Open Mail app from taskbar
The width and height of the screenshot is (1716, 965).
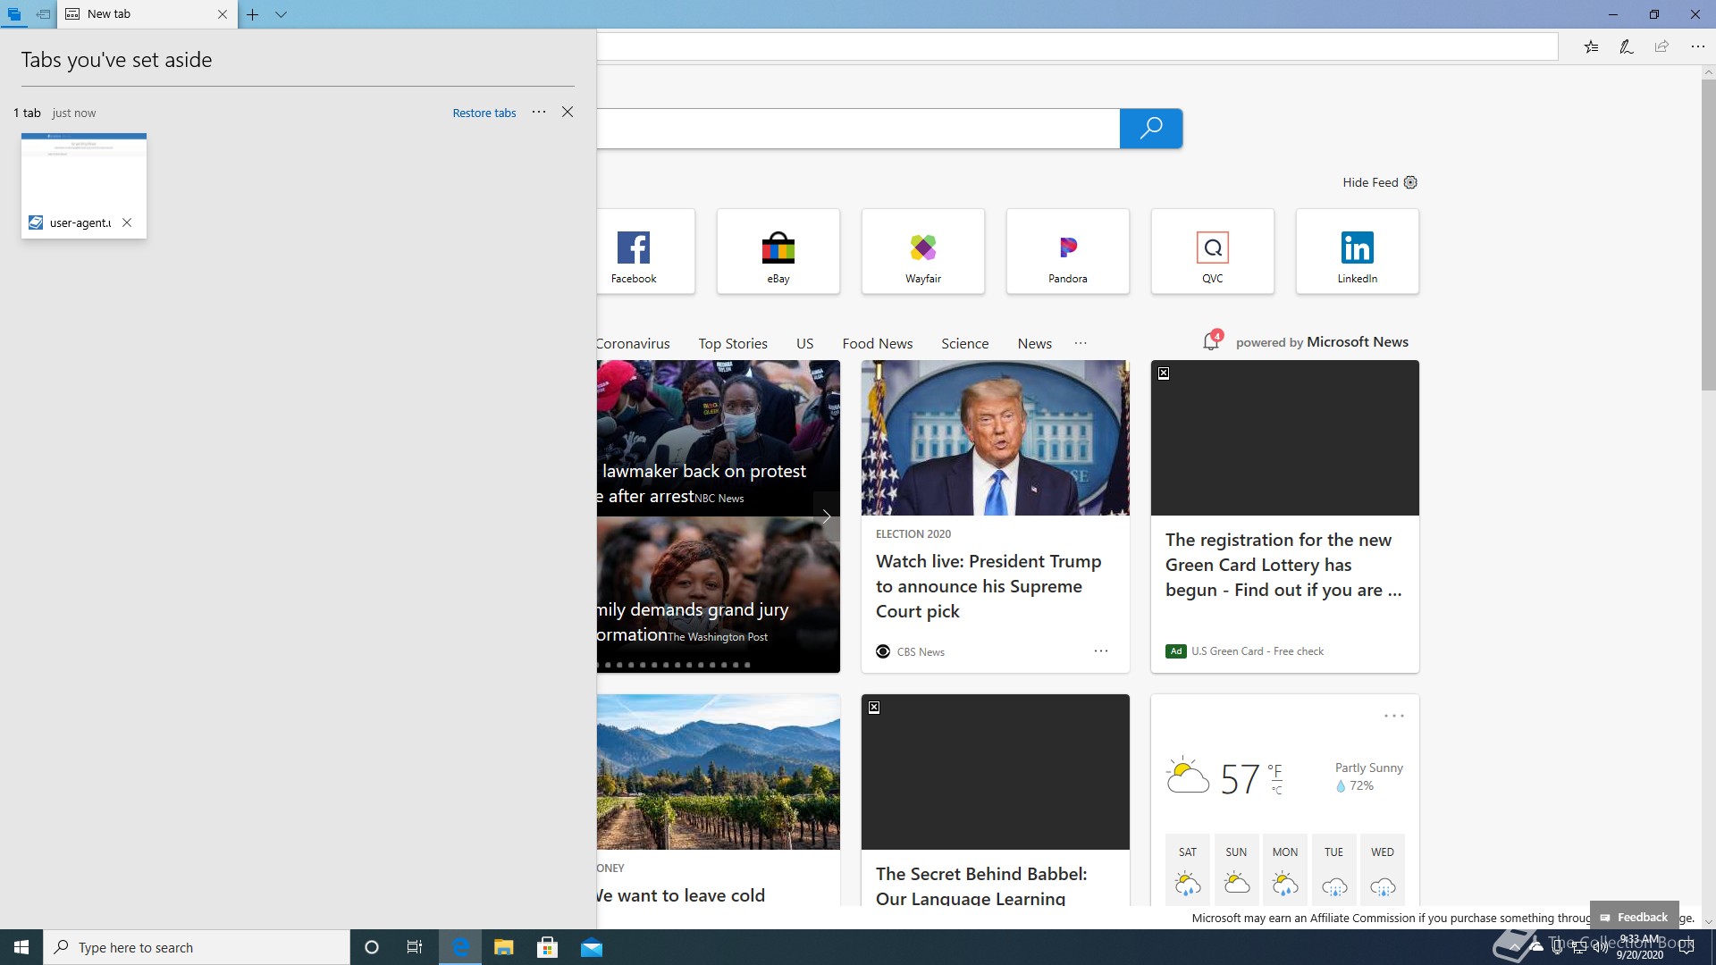tap(591, 947)
